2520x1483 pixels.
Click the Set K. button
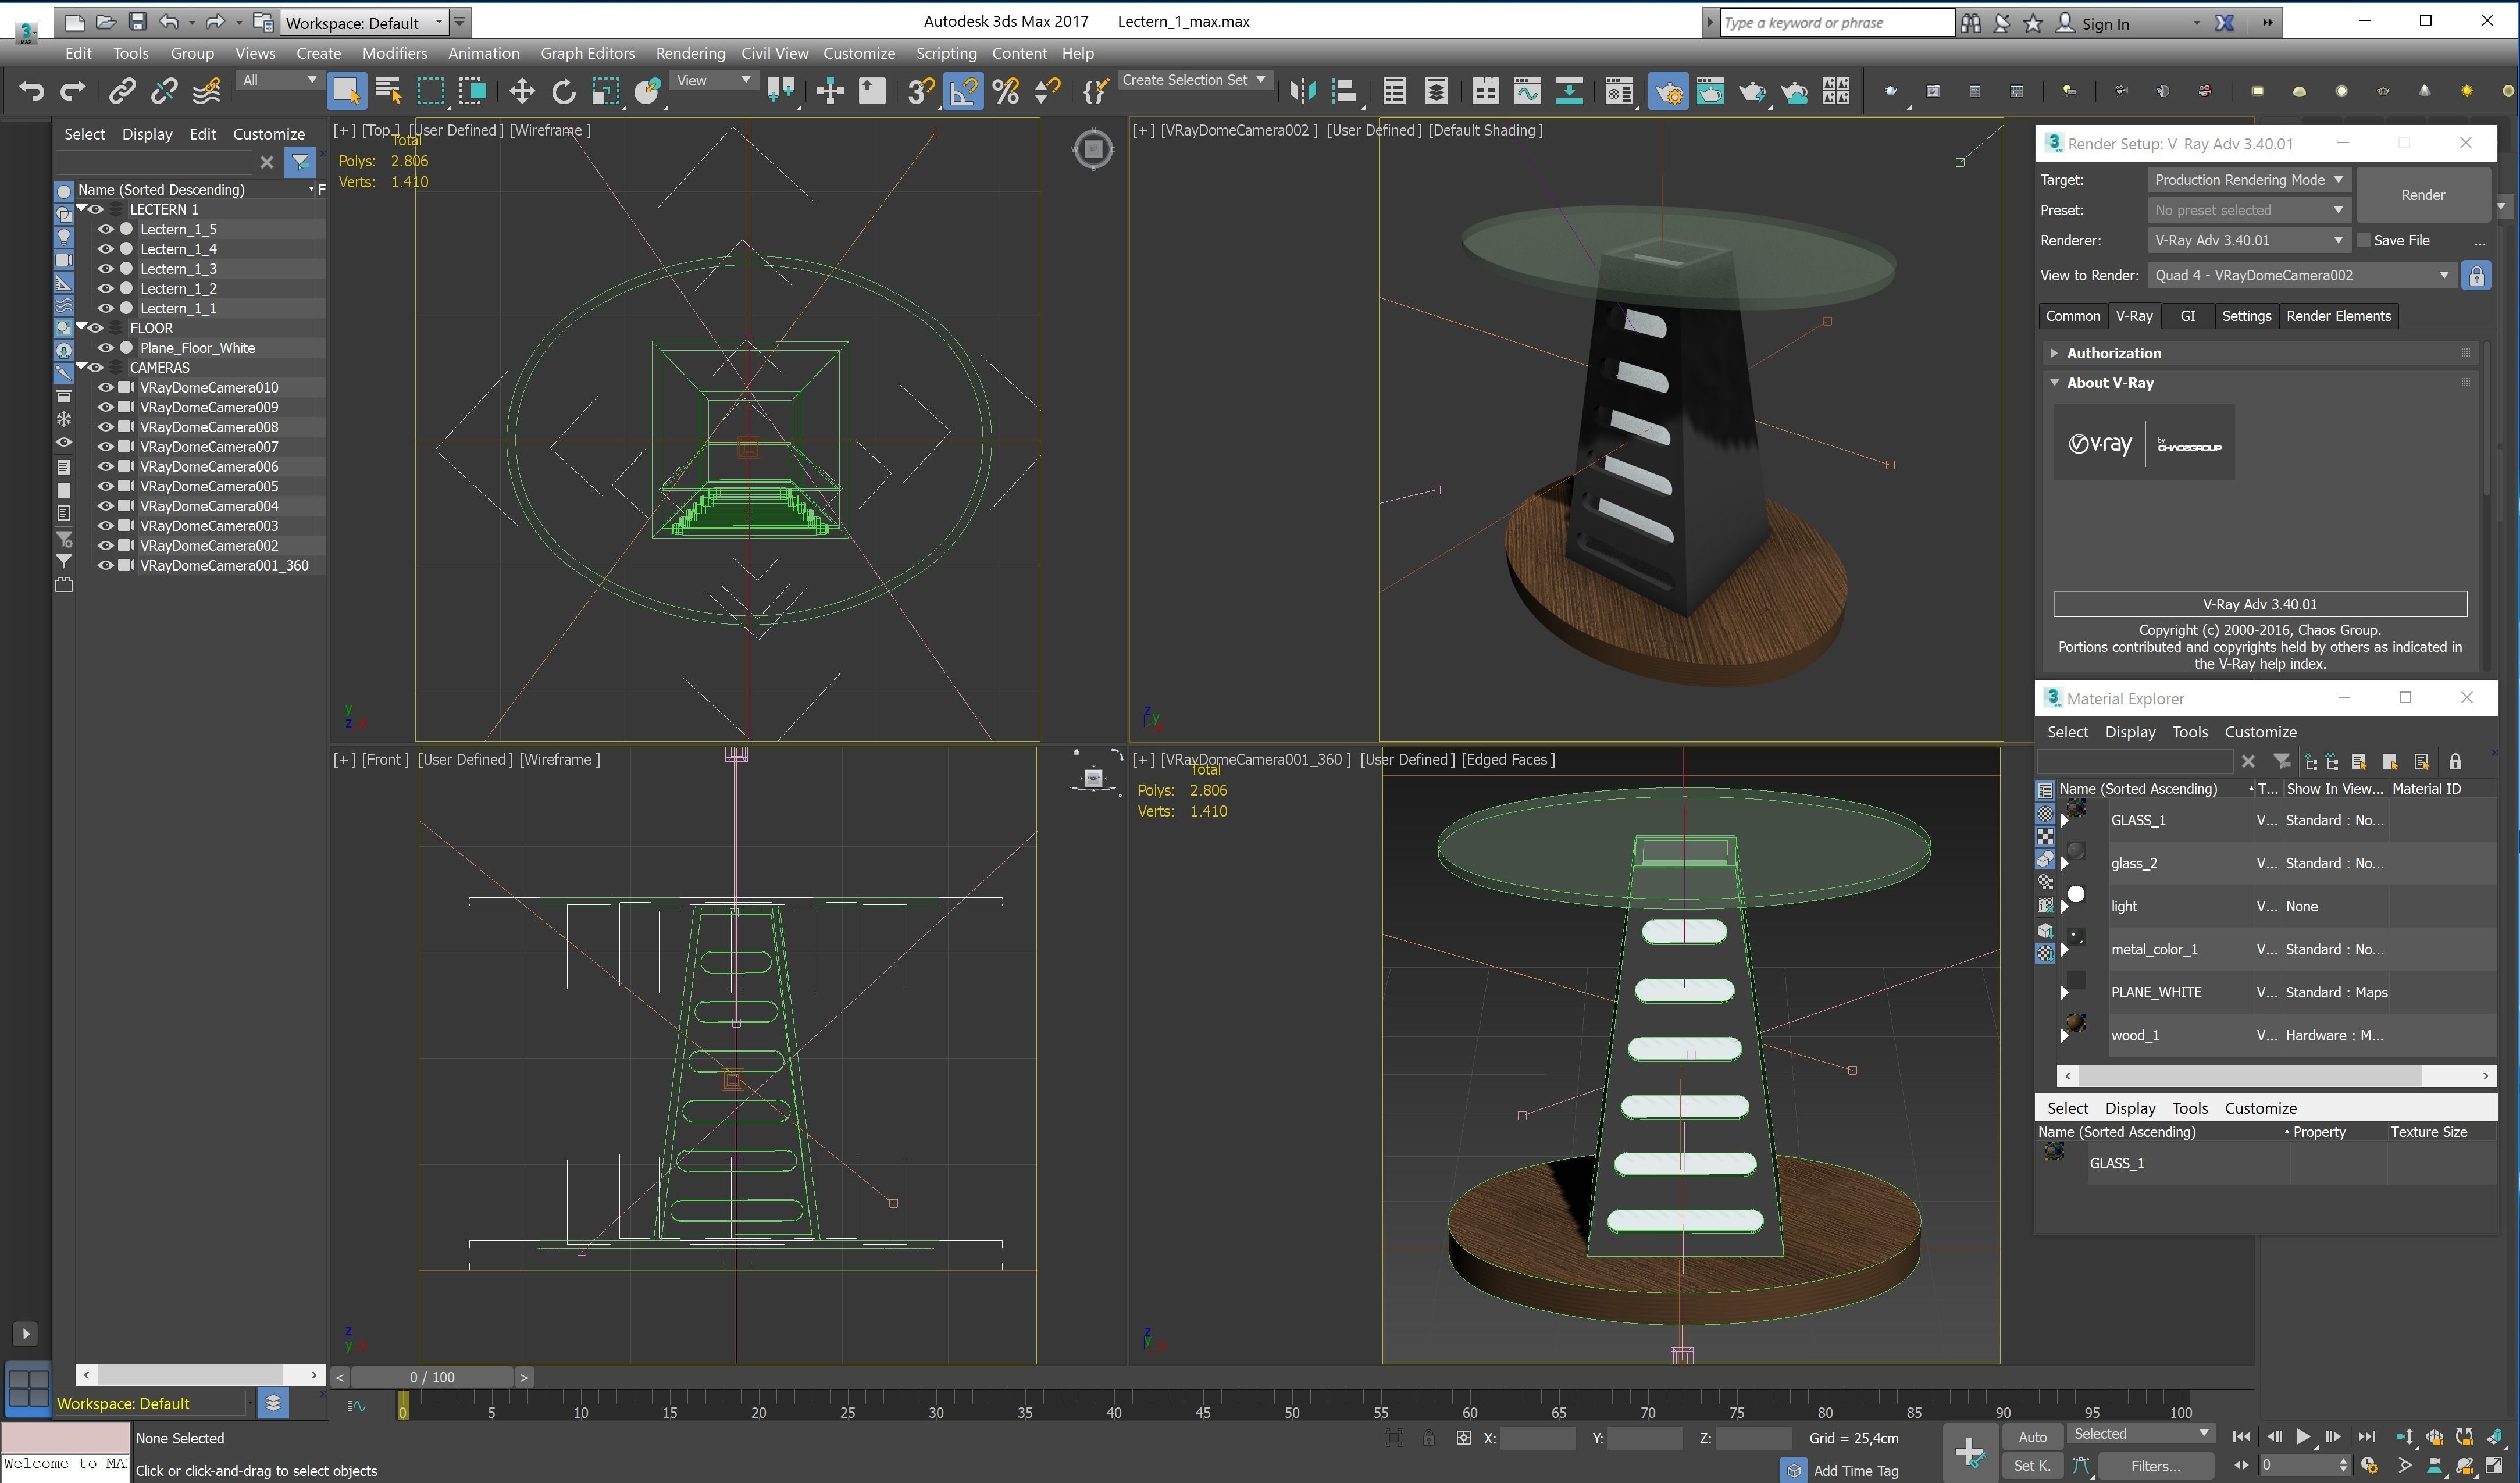click(2031, 1466)
